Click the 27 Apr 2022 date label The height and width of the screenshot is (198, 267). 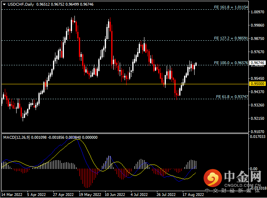pyautogui.click(x=64, y=195)
